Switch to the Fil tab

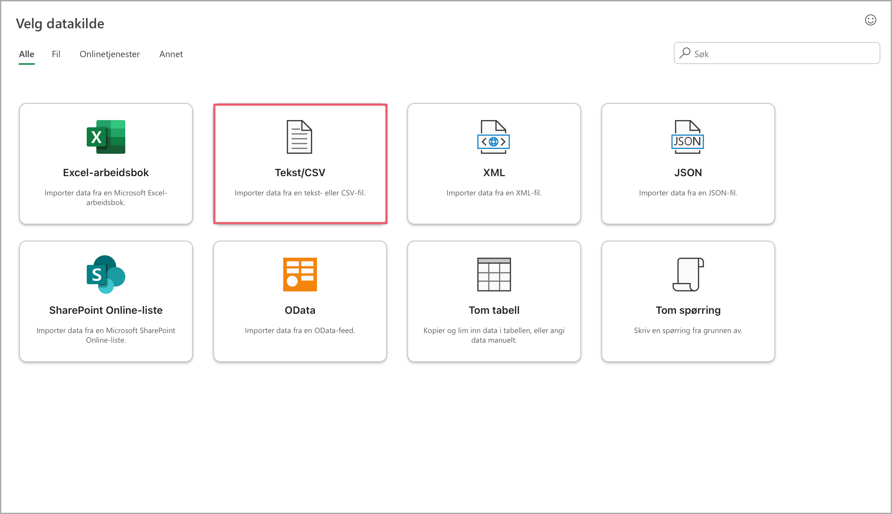point(56,54)
